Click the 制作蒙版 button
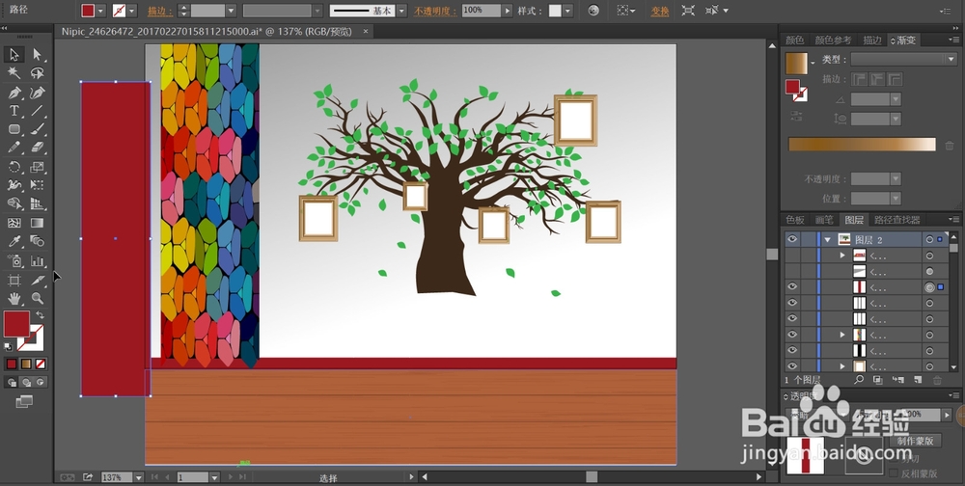965x486 pixels. (x=915, y=441)
